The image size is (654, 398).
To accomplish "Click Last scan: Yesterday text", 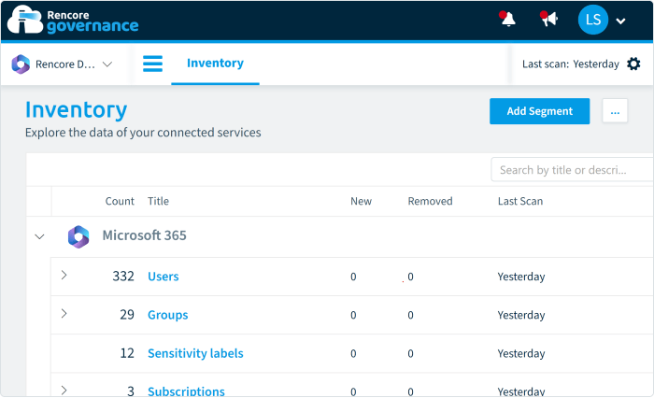I will 571,64.
